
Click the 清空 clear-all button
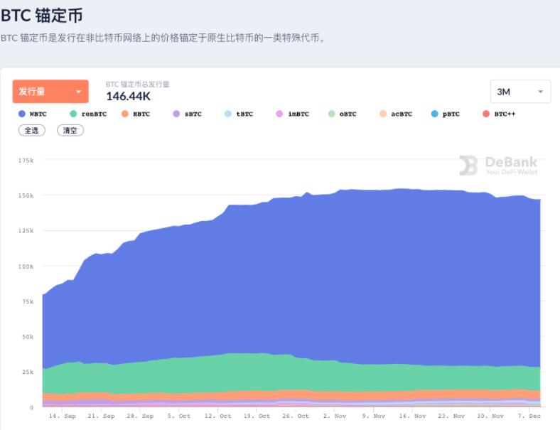coord(70,130)
